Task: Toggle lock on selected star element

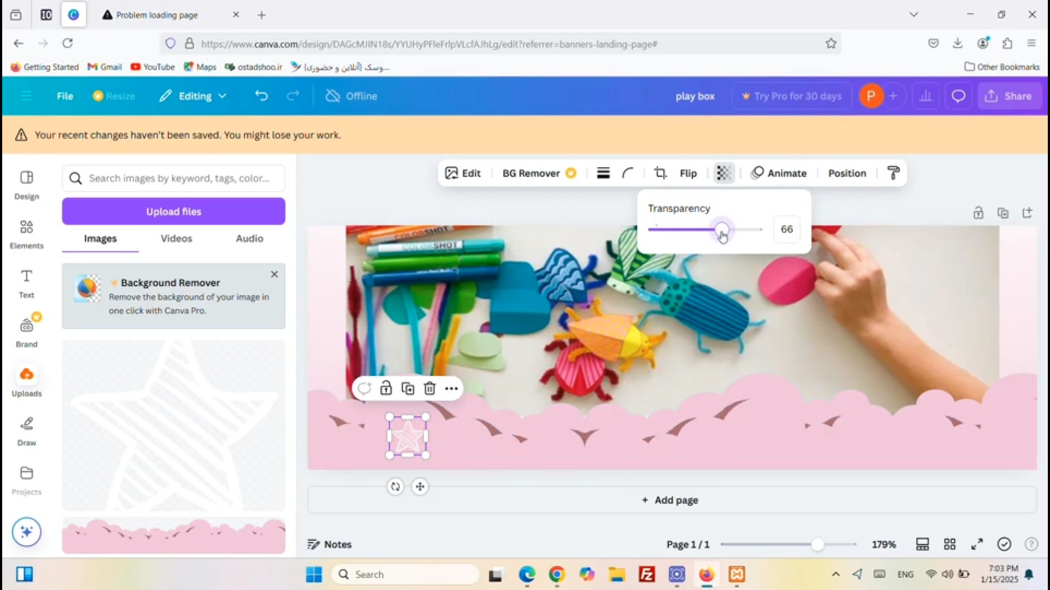Action: 386,388
